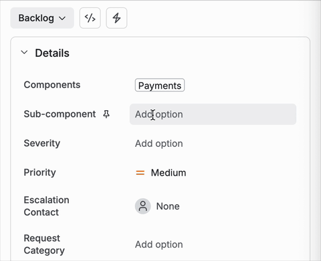The image size is (321, 261).
Task: Open the automation lightning bolt icon
Action: tap(116, 18)
